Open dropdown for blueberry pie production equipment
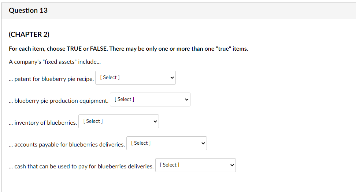Image resolution: width=356 pixels, height=195 pixels. 150,100
